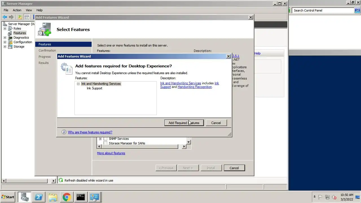
Task: Click features list vertical scrollbar down arrow
Action: (x=189, y=142)
